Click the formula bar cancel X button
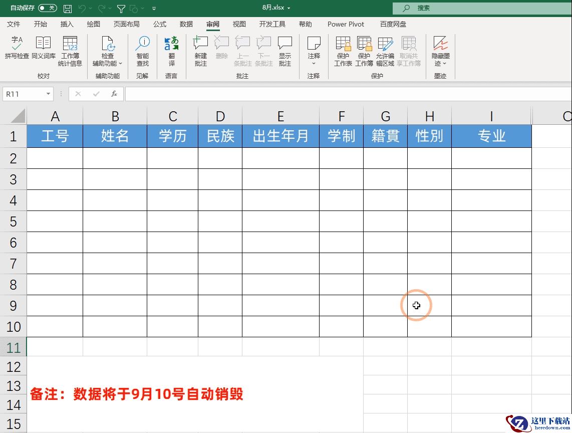The height and width of the screenshot is (433, 572). point(78,94)
